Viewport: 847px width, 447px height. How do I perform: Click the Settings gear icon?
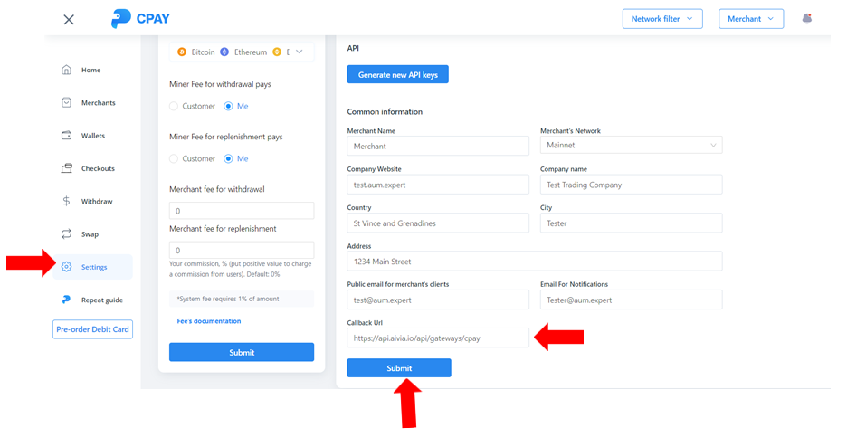tap(66, 267)
